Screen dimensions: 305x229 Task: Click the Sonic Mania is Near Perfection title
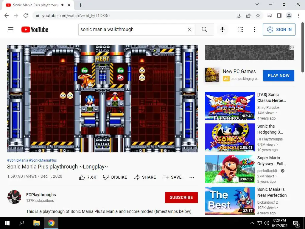pyautogui.click(x=272, y=192)
